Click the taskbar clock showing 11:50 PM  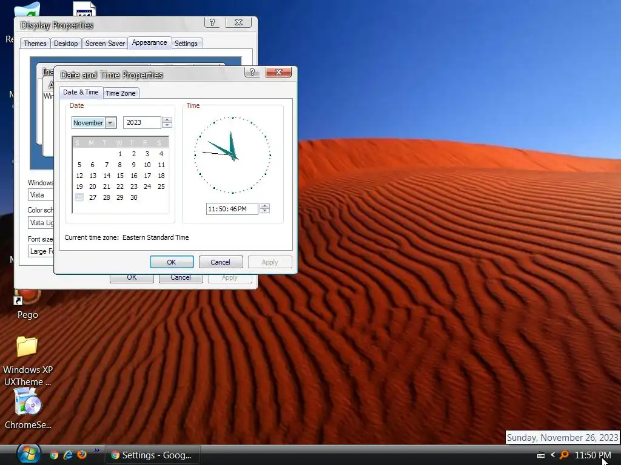pos(592,455)
